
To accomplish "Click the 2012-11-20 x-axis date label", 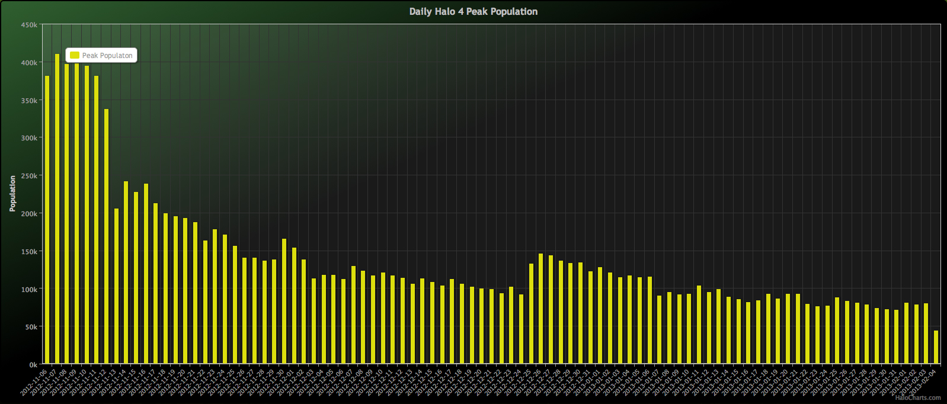I will tap(172, 382).
